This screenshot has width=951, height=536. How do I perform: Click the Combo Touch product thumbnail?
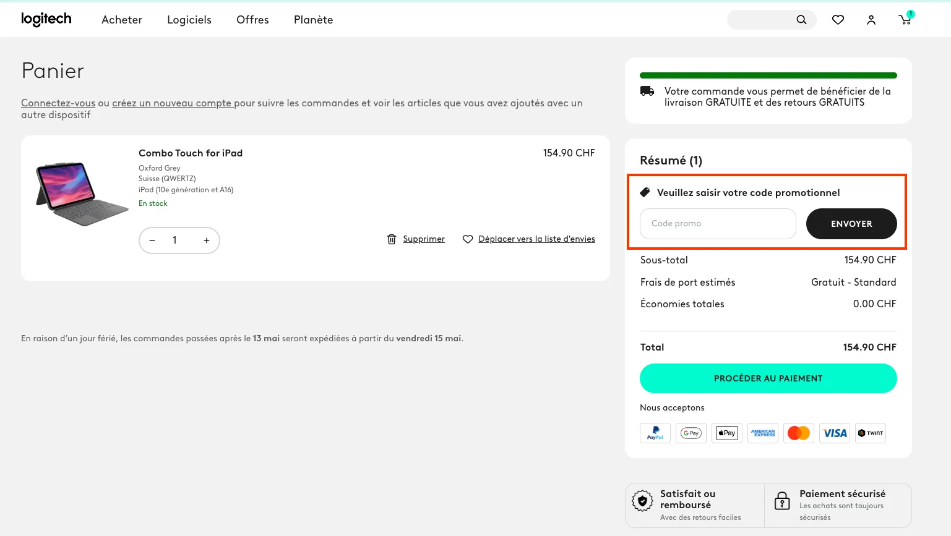[x=82, y=194]
